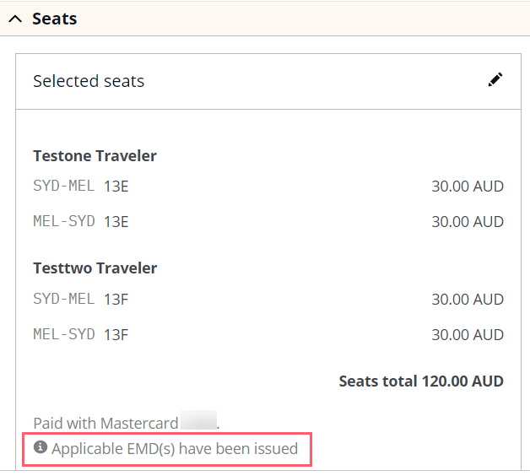Viewport: 530px width, 476px height.
Task: Click Testone Traveler passenger name
Action: (95, 156)
